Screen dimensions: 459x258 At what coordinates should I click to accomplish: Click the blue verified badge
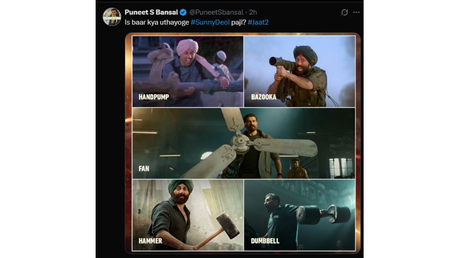point(184,13)
